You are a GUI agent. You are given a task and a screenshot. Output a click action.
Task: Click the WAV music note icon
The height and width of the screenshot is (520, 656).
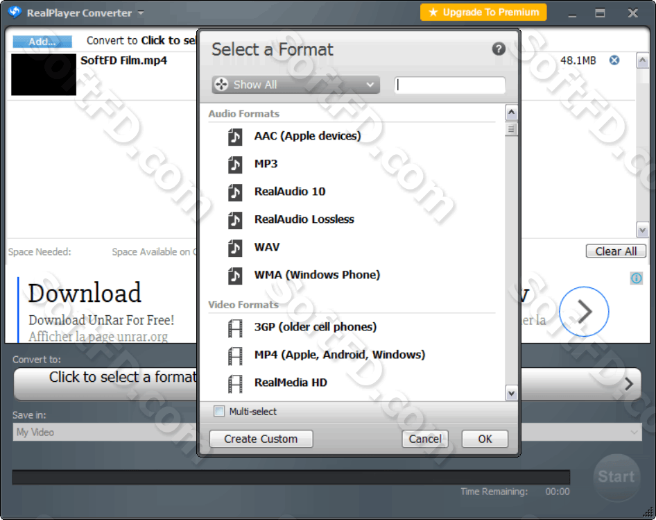pyautogui.click(x=234, y=247)
